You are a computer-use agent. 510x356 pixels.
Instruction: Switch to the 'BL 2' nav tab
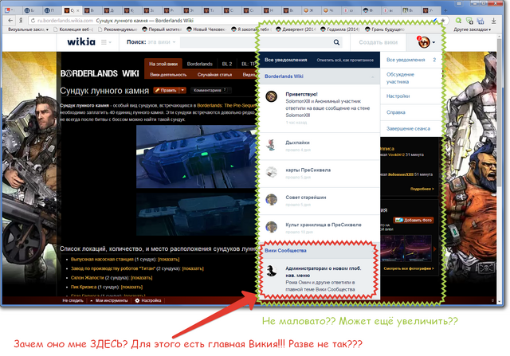click(x=227, y=64)
